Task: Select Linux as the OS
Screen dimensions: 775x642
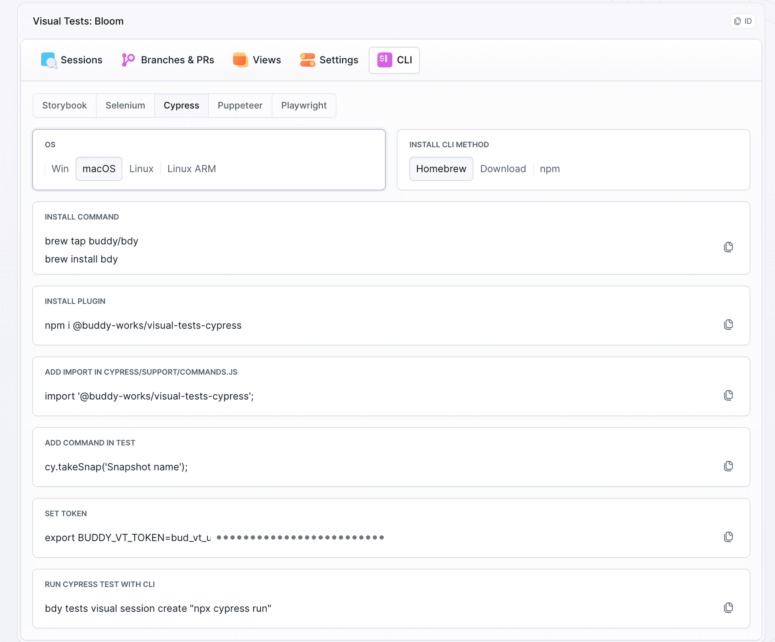Action: (x=141, y=169)
